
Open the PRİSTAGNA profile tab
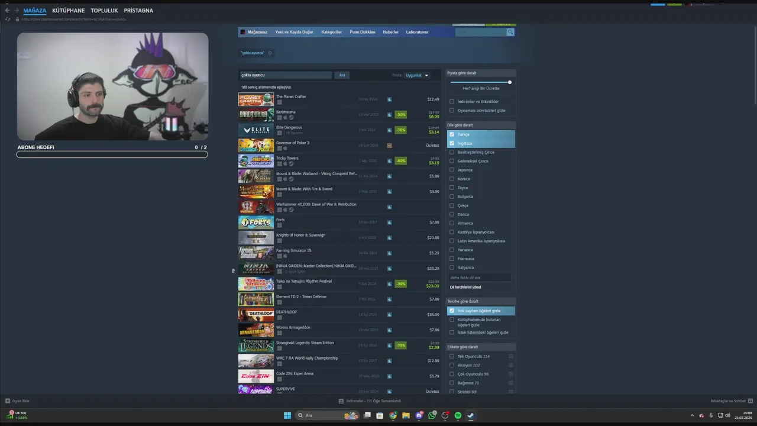(x=138, y=11)
